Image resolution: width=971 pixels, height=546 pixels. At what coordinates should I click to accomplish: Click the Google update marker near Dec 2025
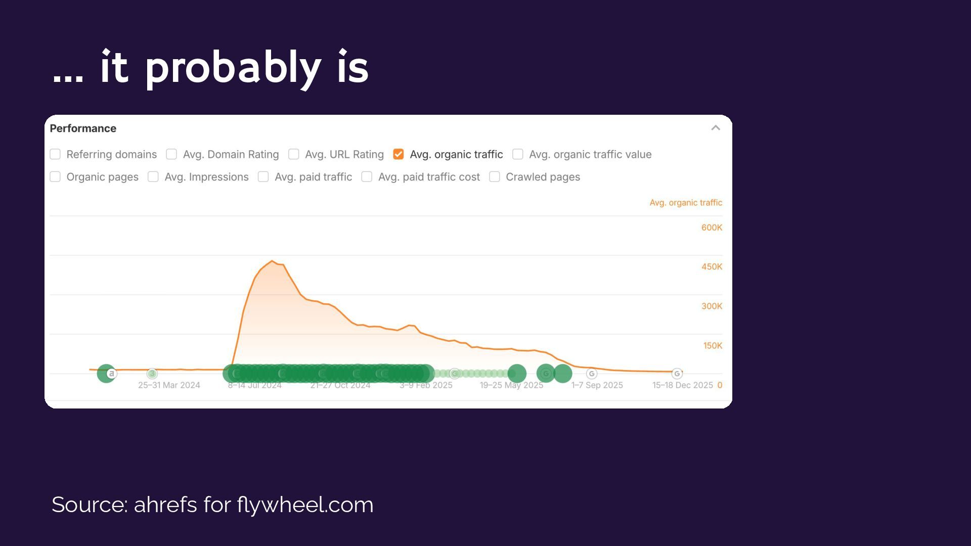point(677,374)
